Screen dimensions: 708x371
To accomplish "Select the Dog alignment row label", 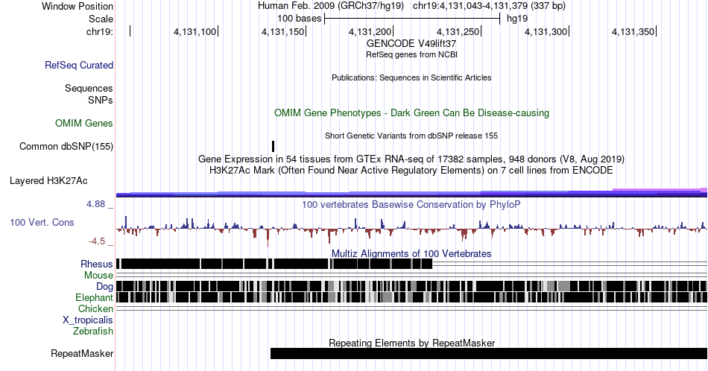I will pyautogui.click(x=104, y=286).
